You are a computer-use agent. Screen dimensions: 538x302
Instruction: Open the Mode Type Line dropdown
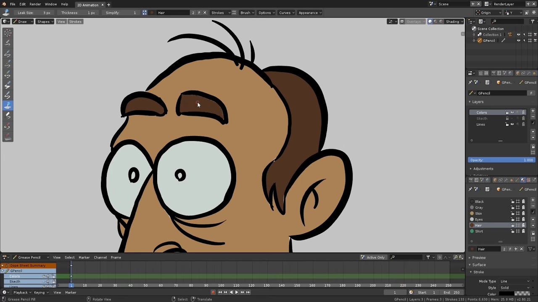(515, 281)
